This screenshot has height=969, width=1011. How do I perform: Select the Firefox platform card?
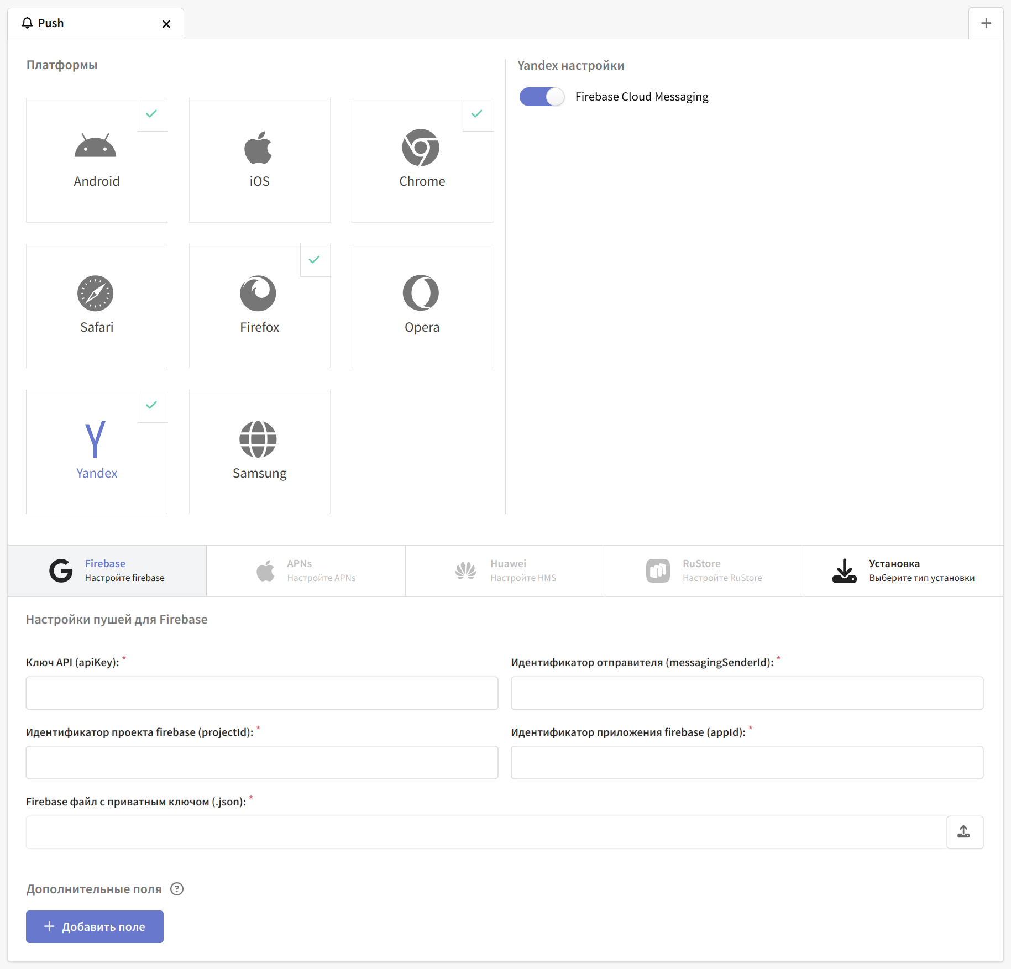[259, 306]
